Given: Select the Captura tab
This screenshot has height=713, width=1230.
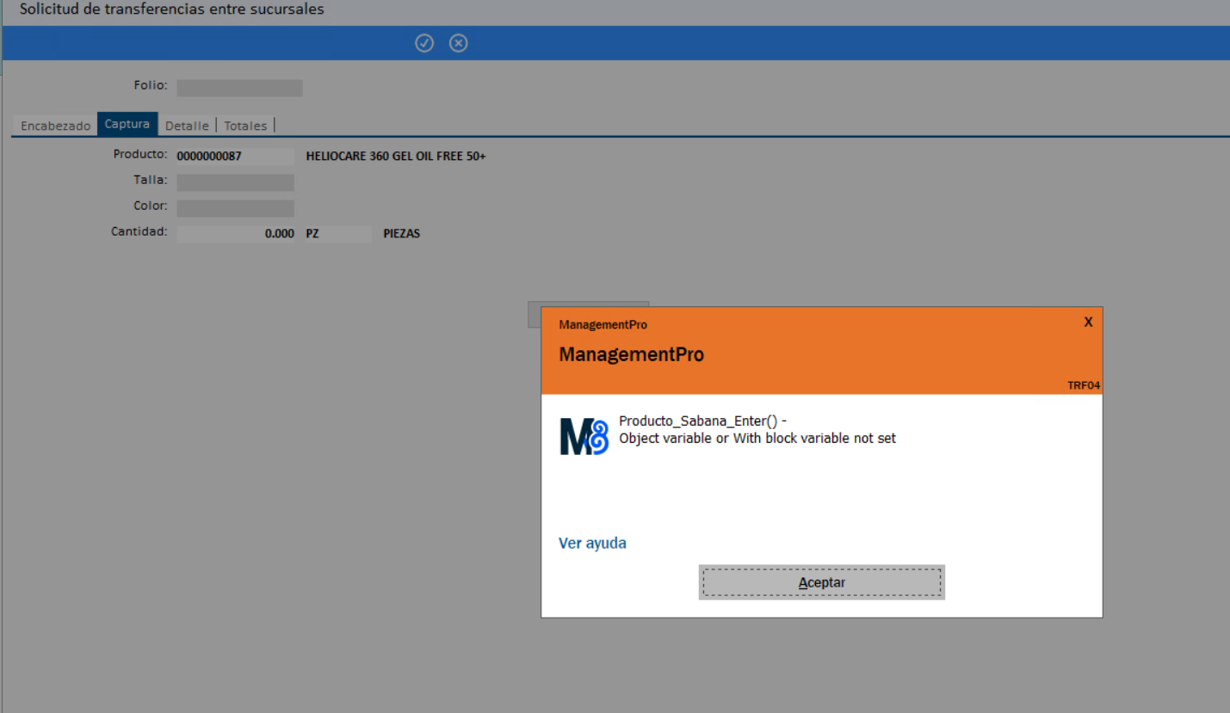Looking at the screenshot, I should [x=127, y=125].
